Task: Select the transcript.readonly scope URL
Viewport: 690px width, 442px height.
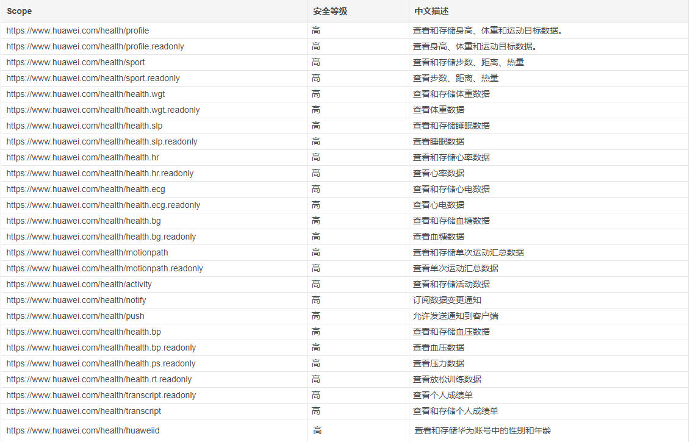Action: [x=101, y=395]
